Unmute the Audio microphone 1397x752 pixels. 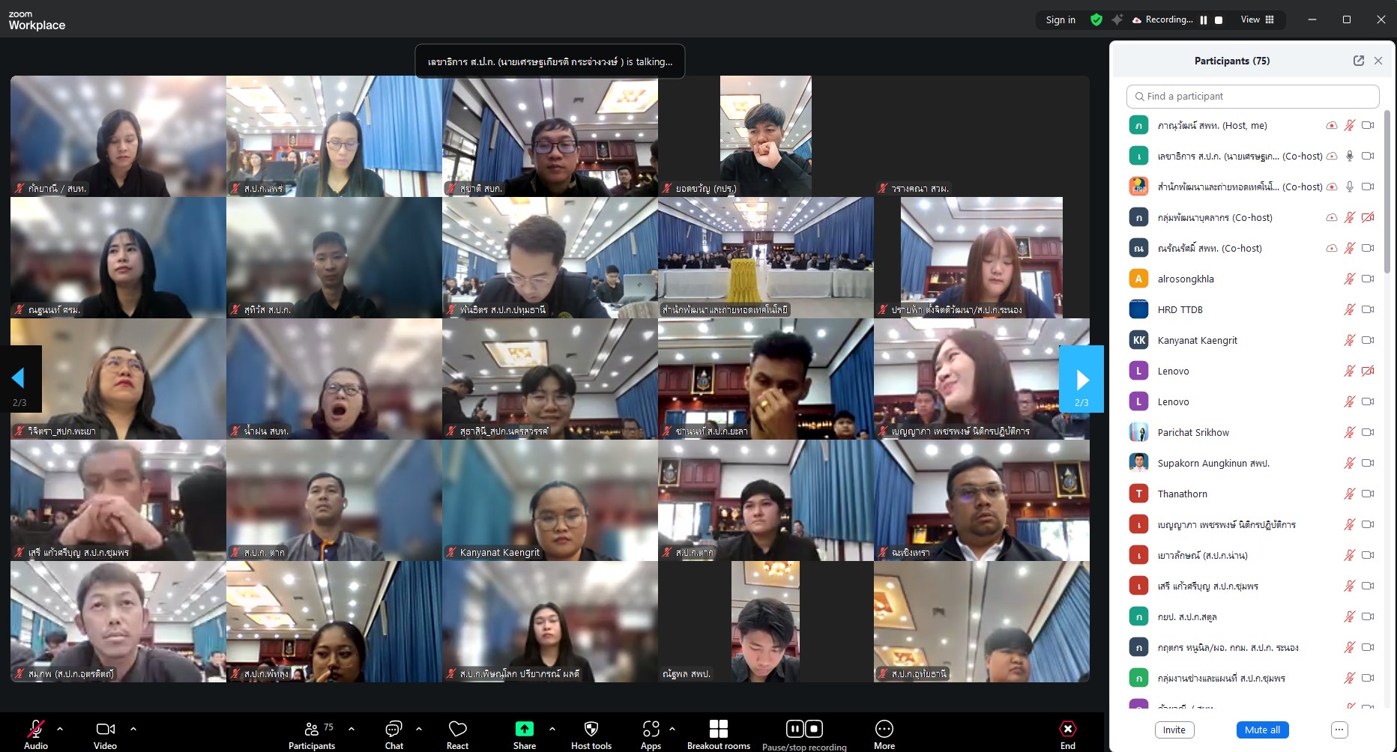35,730
